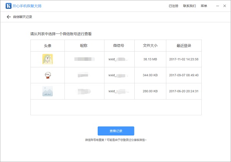Click the 344.00 KB file size cell
The width and height of the screenshot is (231, 162).
pyautogui.click(x=150, y=75)
